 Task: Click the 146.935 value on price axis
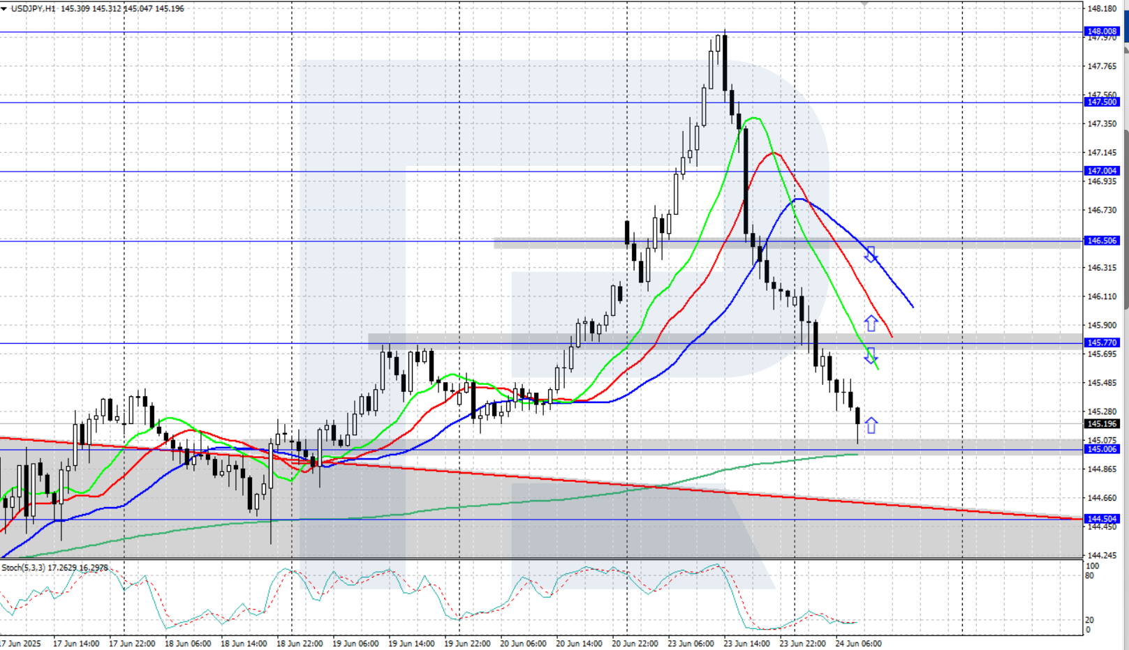tap(1102, 181)
